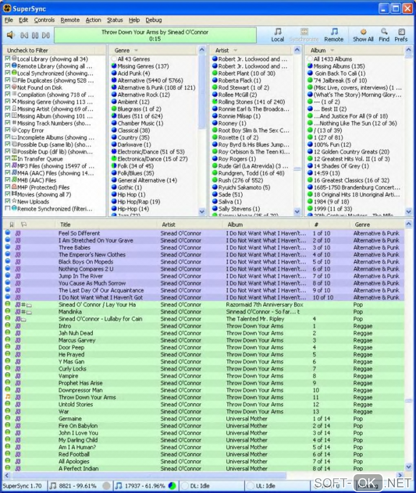Screen dimensions: 416x493
Task: Click the pie chart indicator in the status bar
Action: pos(172,486)
